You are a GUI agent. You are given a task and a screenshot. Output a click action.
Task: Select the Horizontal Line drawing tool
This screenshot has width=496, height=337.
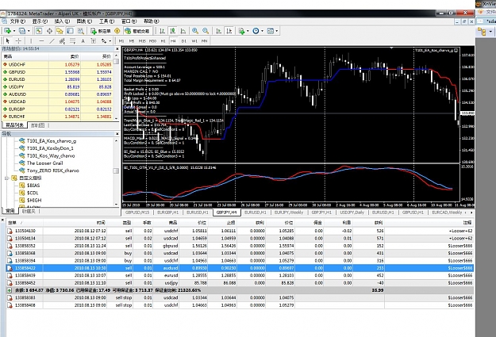coord(41,40)
